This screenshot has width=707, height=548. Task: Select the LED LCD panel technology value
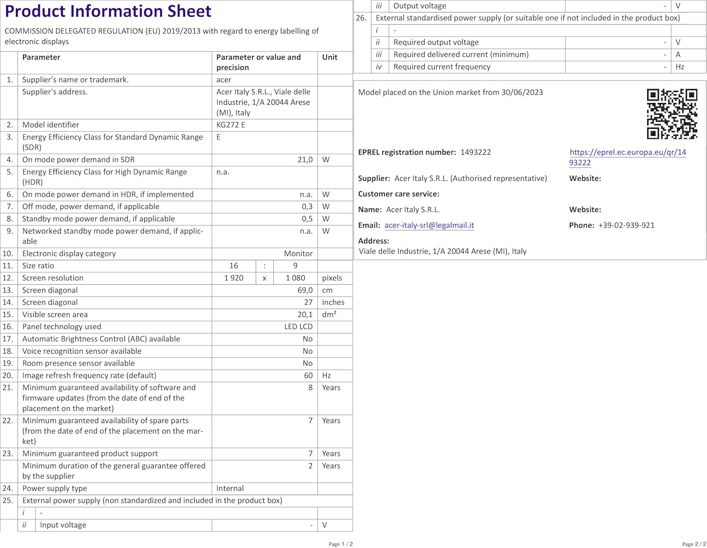pyautogui.click(x=298, y=327)
